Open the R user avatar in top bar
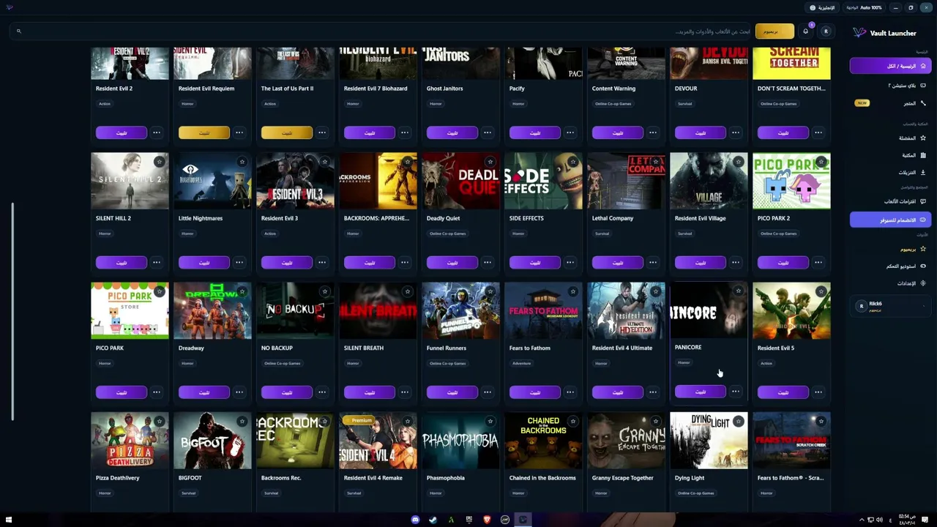937x527 pixels. 826,31
